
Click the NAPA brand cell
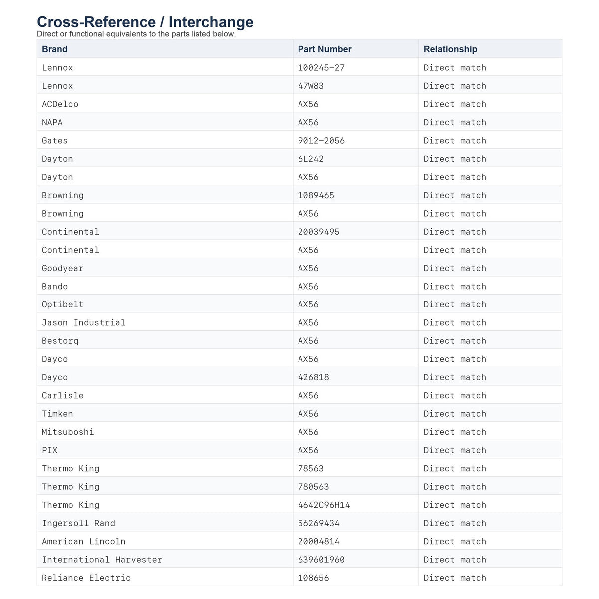165,122
